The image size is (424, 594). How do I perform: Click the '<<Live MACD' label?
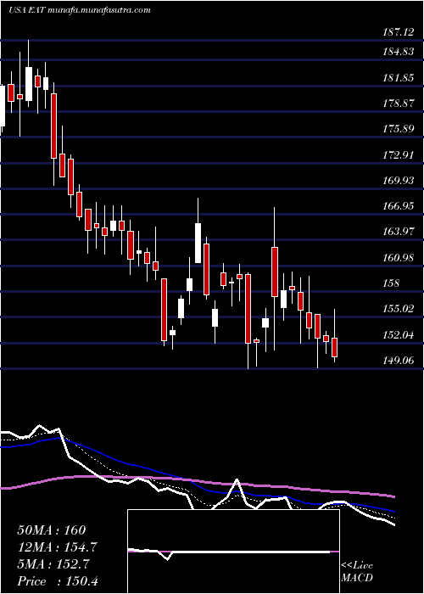[357, 572]
